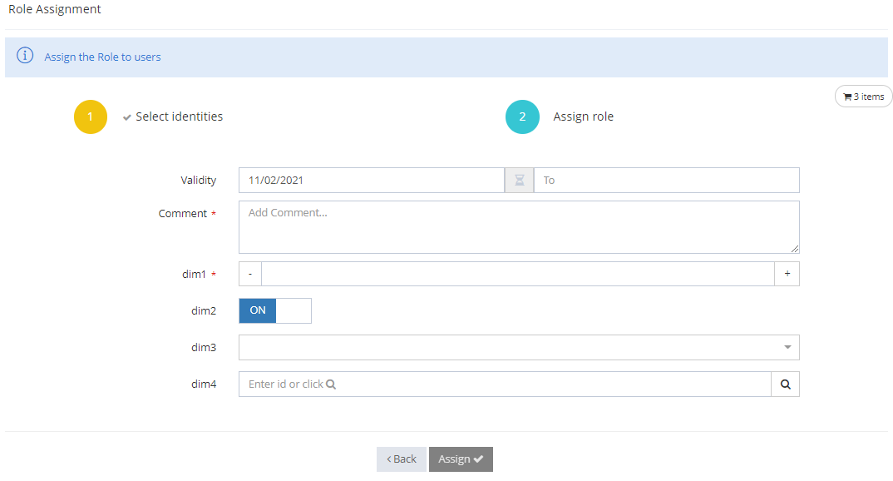Viewport: 893px width, 481px height.
Task: Expand the dim3 dropdown list
Action: (x=787, y=347)
